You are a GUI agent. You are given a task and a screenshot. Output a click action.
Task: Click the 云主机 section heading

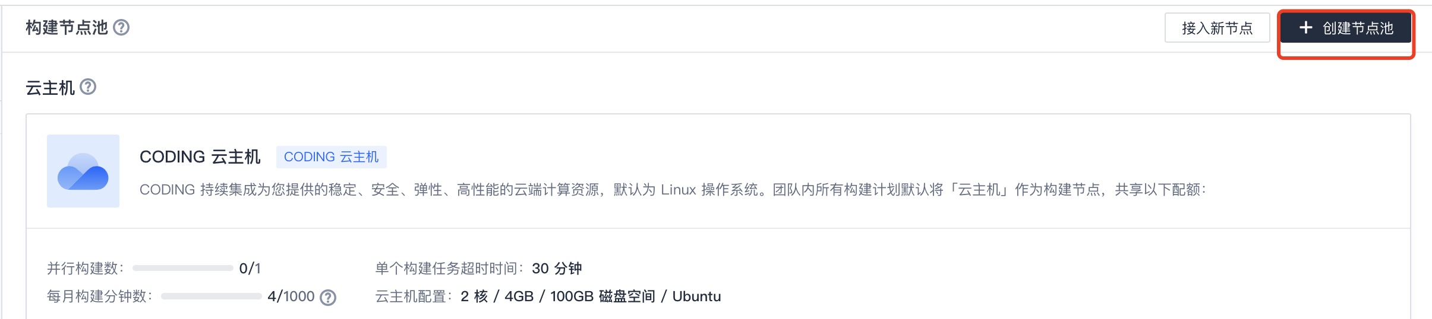50,88
